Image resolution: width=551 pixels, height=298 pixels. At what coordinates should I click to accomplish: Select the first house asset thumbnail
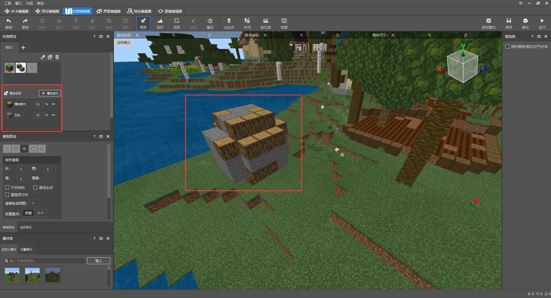click(12, 275)
